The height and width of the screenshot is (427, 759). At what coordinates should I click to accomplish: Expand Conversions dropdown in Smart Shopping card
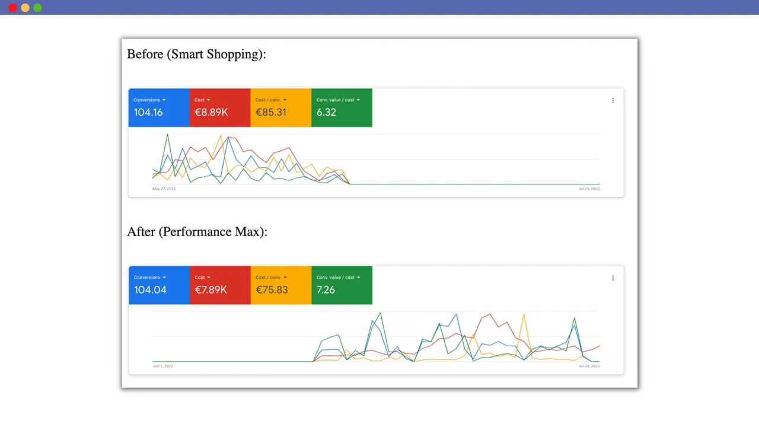[164, 100]
